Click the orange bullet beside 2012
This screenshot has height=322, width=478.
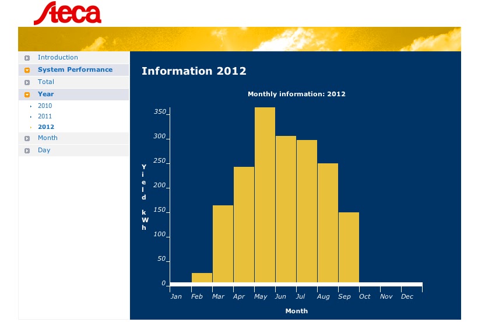click(31, 127)
